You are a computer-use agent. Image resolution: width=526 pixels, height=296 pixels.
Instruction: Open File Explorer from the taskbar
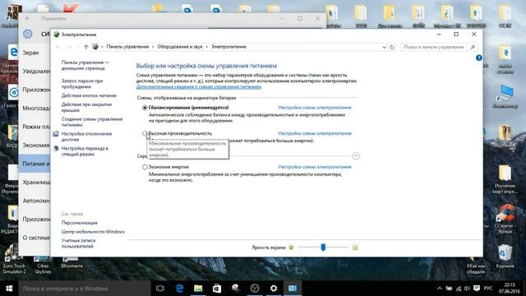point(198,289)
